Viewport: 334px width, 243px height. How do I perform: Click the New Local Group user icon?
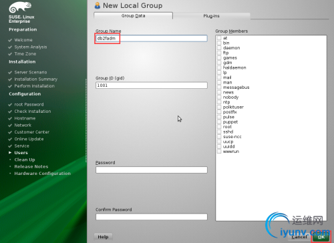[x=98, y=5]
